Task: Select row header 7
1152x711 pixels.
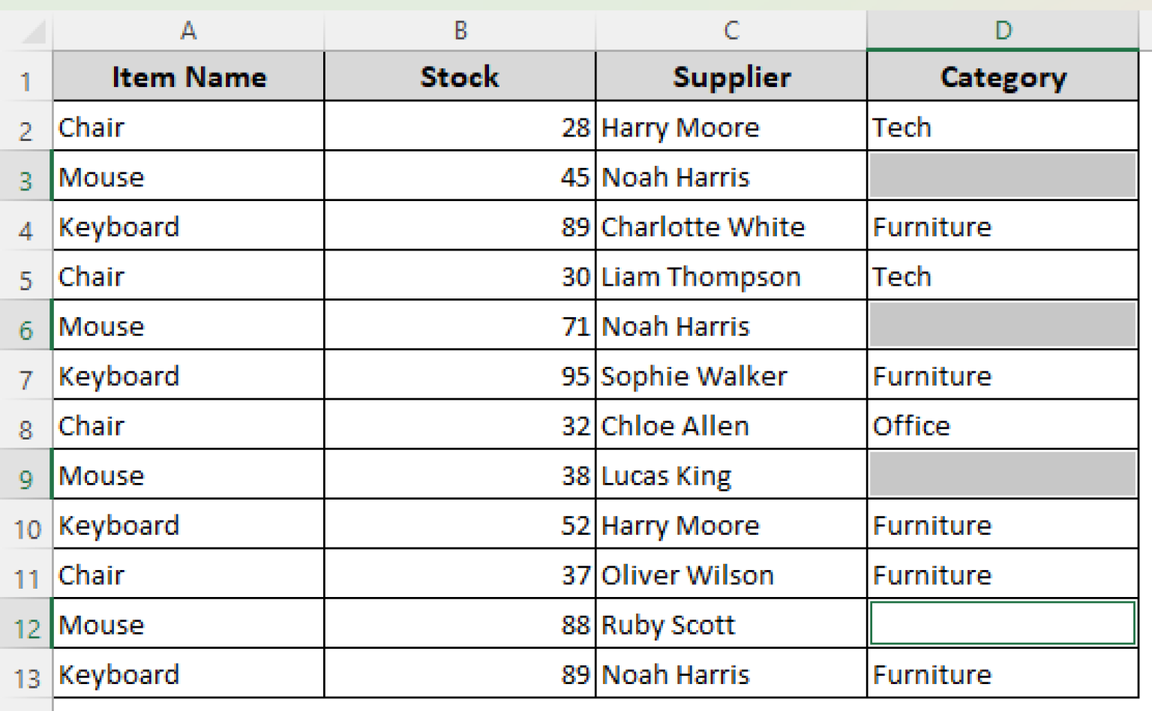Action: click(26, 376)
